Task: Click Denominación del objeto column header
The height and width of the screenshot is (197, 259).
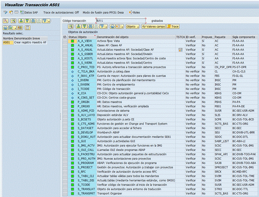Action: pos(136,37)
